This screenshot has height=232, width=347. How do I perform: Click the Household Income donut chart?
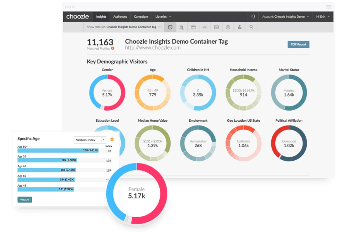tap(243, 92)
